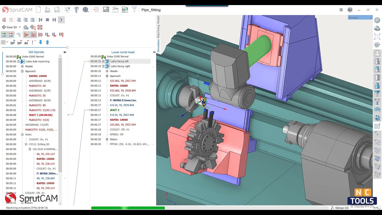Open the graphs chart icon in top toolbar
Viewport: 382px width, 215px height.
tap(115, 10)
